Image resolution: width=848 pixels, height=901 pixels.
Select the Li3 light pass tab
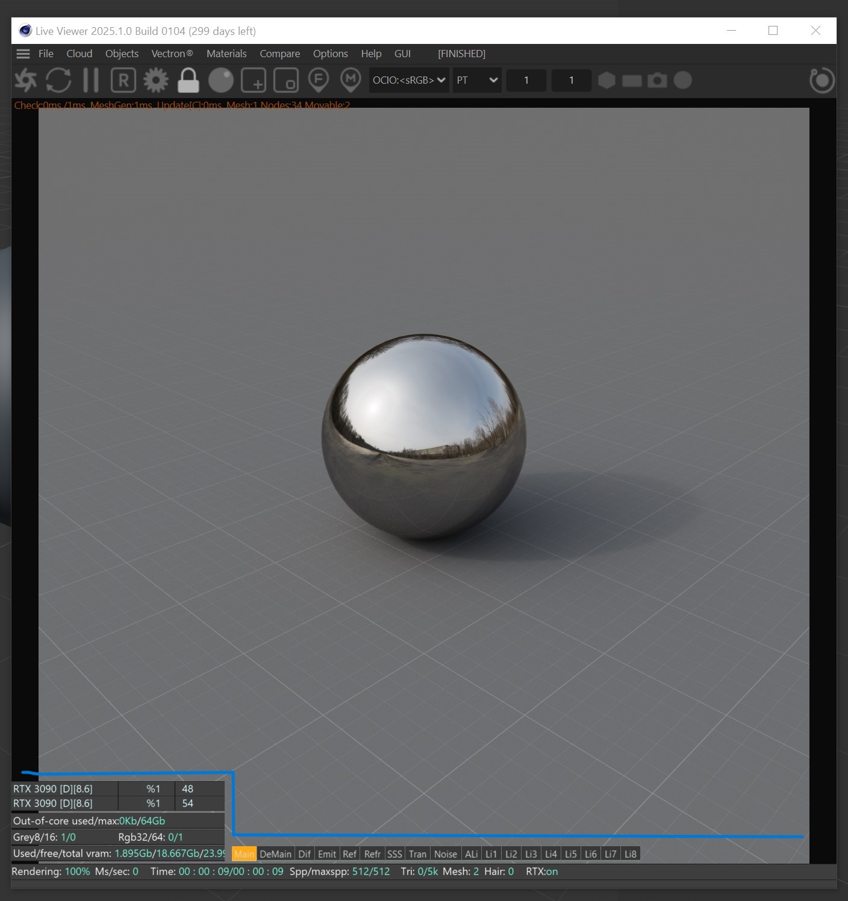click(531, 854)
